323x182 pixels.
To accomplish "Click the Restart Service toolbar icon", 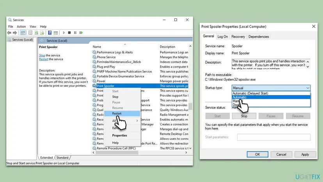I will click(81, 32).
